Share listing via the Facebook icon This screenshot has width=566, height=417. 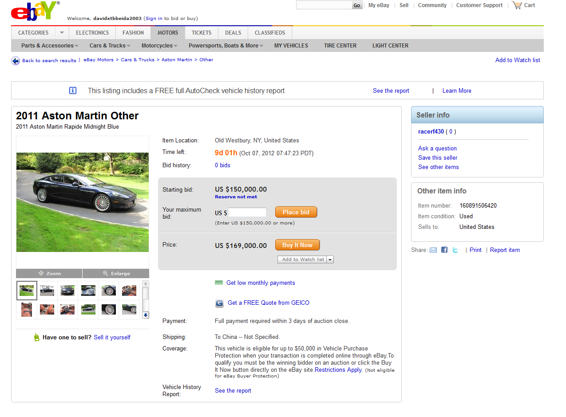point(444,250)
